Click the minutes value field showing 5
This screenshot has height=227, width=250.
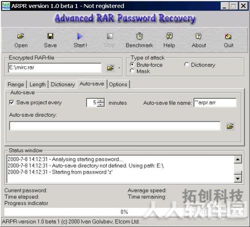click(92, 103)
